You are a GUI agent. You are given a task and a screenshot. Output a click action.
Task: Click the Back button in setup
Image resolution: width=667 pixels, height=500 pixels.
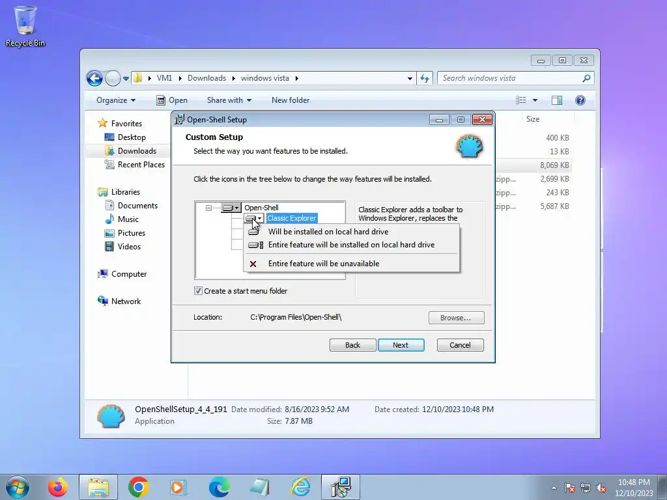[352, 345]
